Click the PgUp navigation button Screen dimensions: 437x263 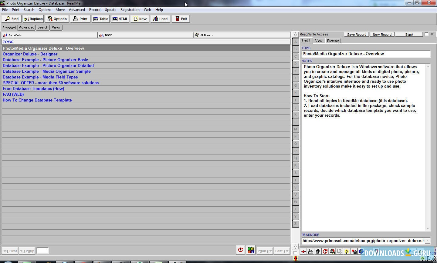point(27,251)
